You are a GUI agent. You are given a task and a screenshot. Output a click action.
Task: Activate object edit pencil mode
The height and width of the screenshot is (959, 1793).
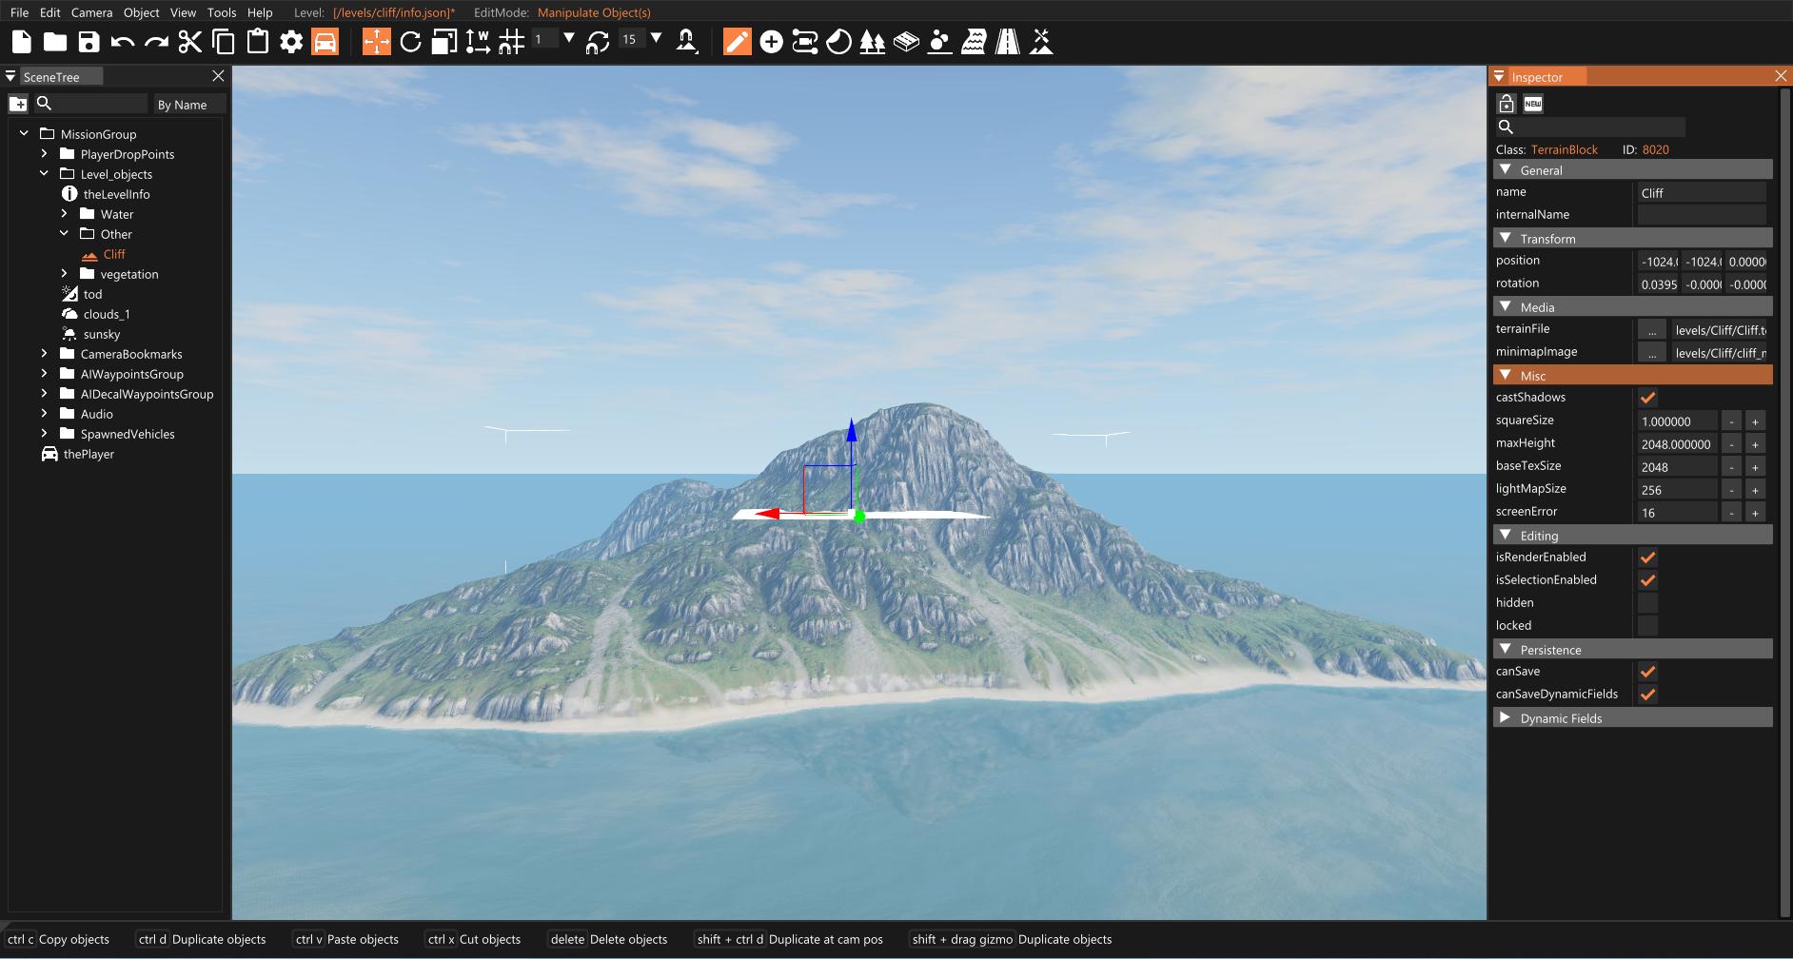(738, 42)
